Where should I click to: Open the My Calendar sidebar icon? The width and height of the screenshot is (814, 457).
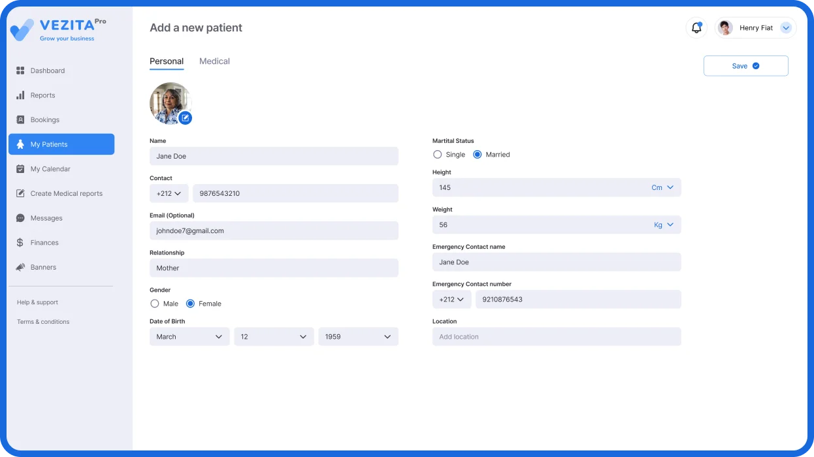pos(20,169)
